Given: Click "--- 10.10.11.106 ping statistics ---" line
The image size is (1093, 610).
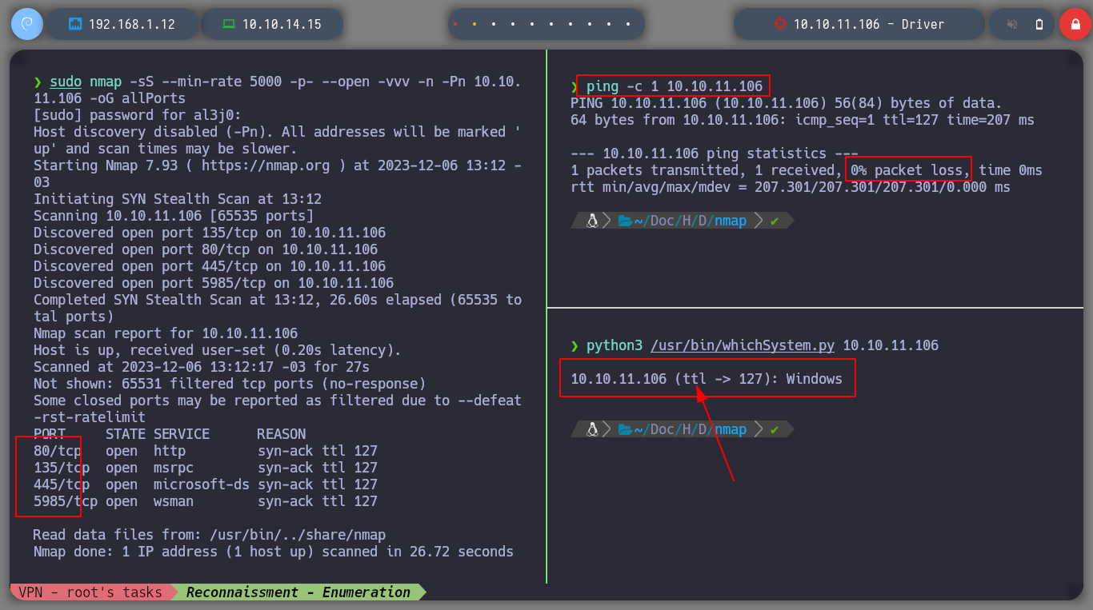Looking at the screenshot, I should click(715, 153).
